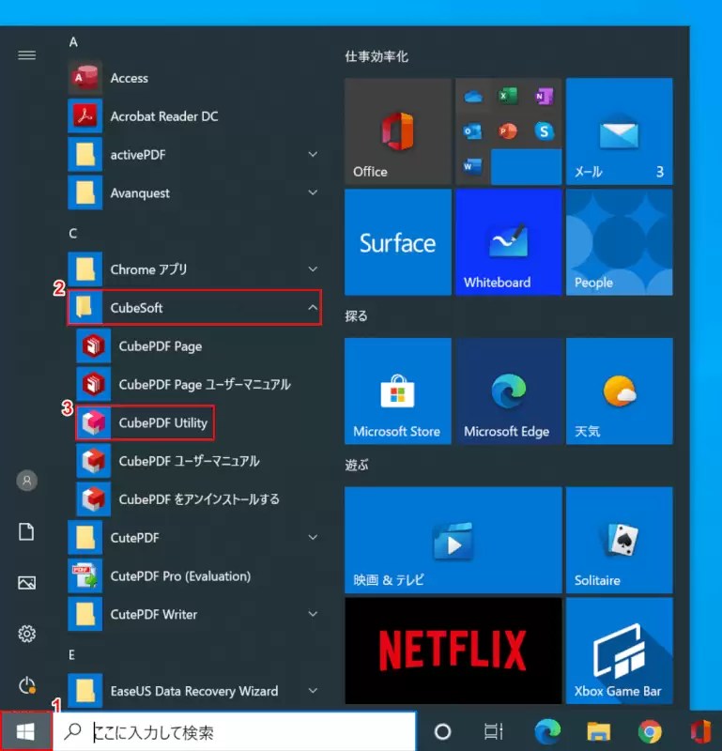This screenshot has width=722, height=751.
Task: Launch the Whiteboard tile
Action: [508, 242]
